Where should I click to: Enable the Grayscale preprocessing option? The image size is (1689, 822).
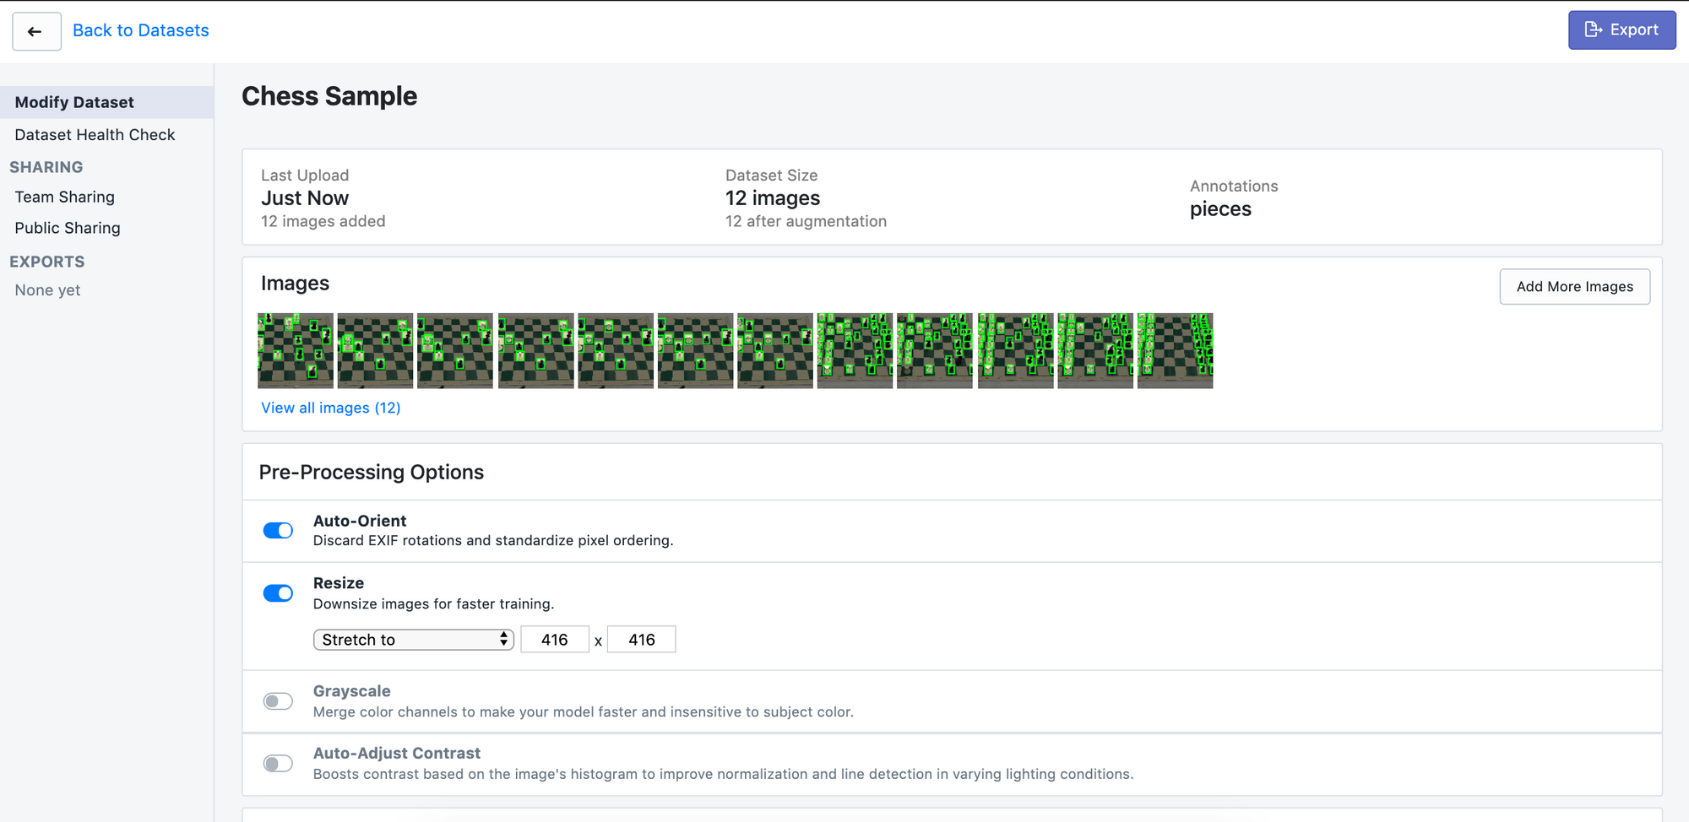(278, 700)
